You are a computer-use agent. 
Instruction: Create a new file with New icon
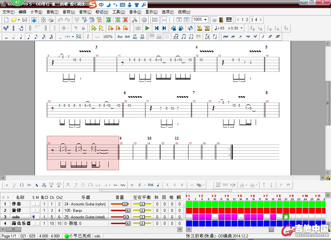[6, 20]
